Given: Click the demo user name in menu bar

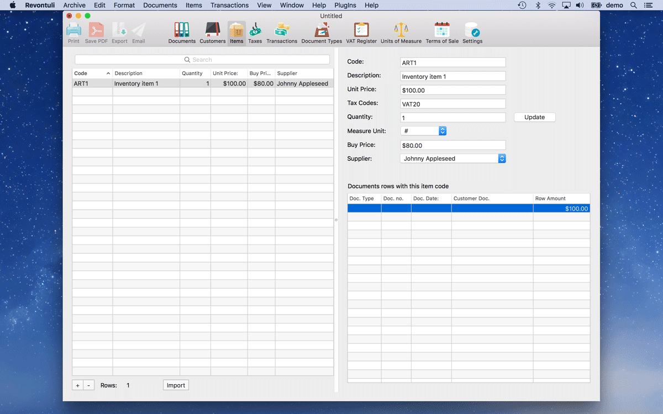Looking at the screenshot, I should (x=614, y=5).
